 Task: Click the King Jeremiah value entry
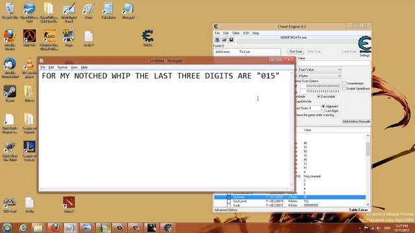pos(313,176)
